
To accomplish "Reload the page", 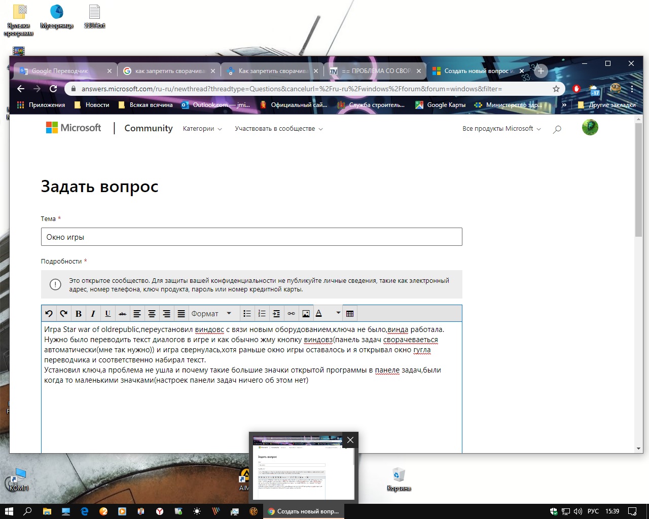I will pyautogui.click(x=53, y=89).
